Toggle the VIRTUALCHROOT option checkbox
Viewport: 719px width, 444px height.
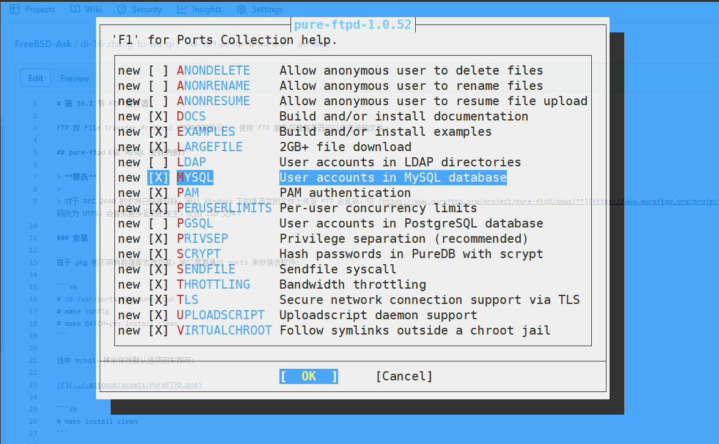coord(158,330)
